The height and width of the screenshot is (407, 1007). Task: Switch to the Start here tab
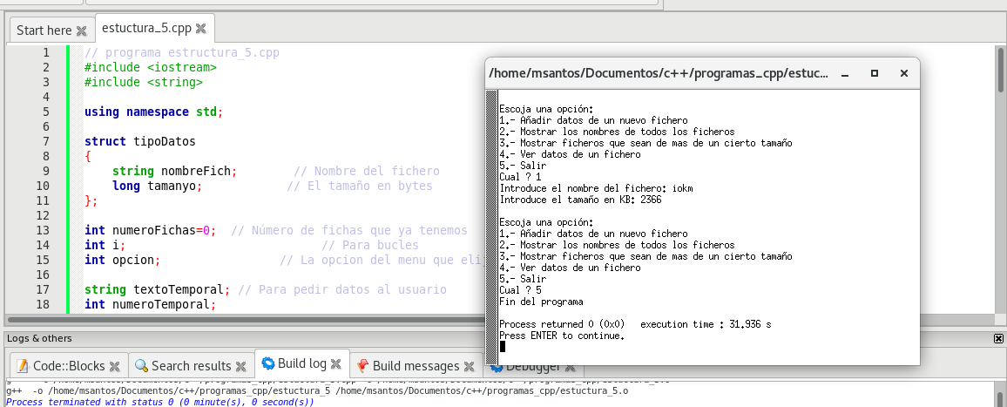click(x=44, y=31)
